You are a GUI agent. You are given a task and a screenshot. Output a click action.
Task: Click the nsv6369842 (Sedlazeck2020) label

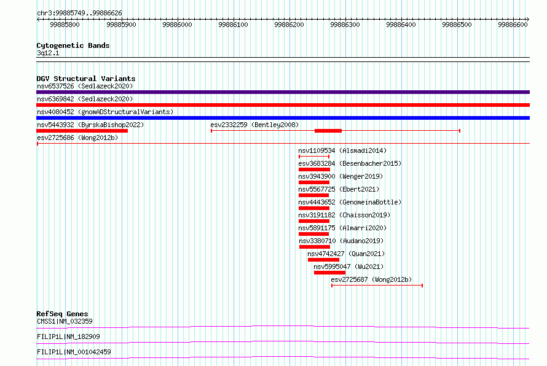point(85,99)
